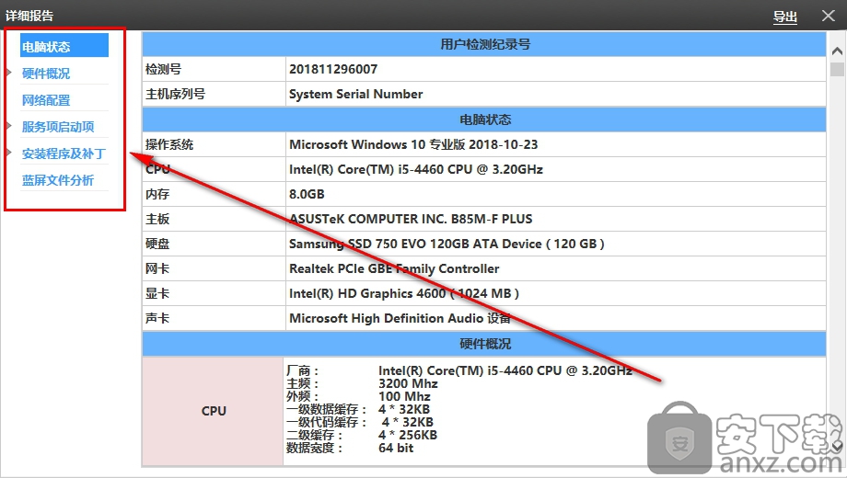This screenshot has height=478, width=847.
Task: Click the 操作系统 row label
Action: (x=169, y=144)
